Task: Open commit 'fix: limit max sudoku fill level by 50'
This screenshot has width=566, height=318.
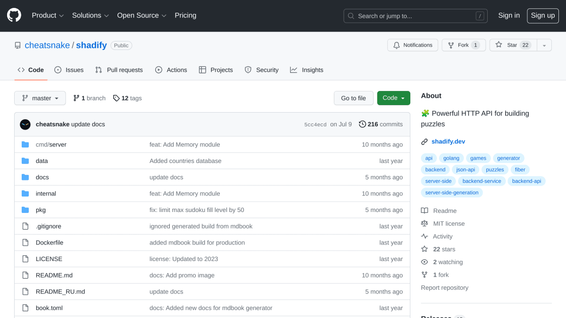Action: [197, 210]
